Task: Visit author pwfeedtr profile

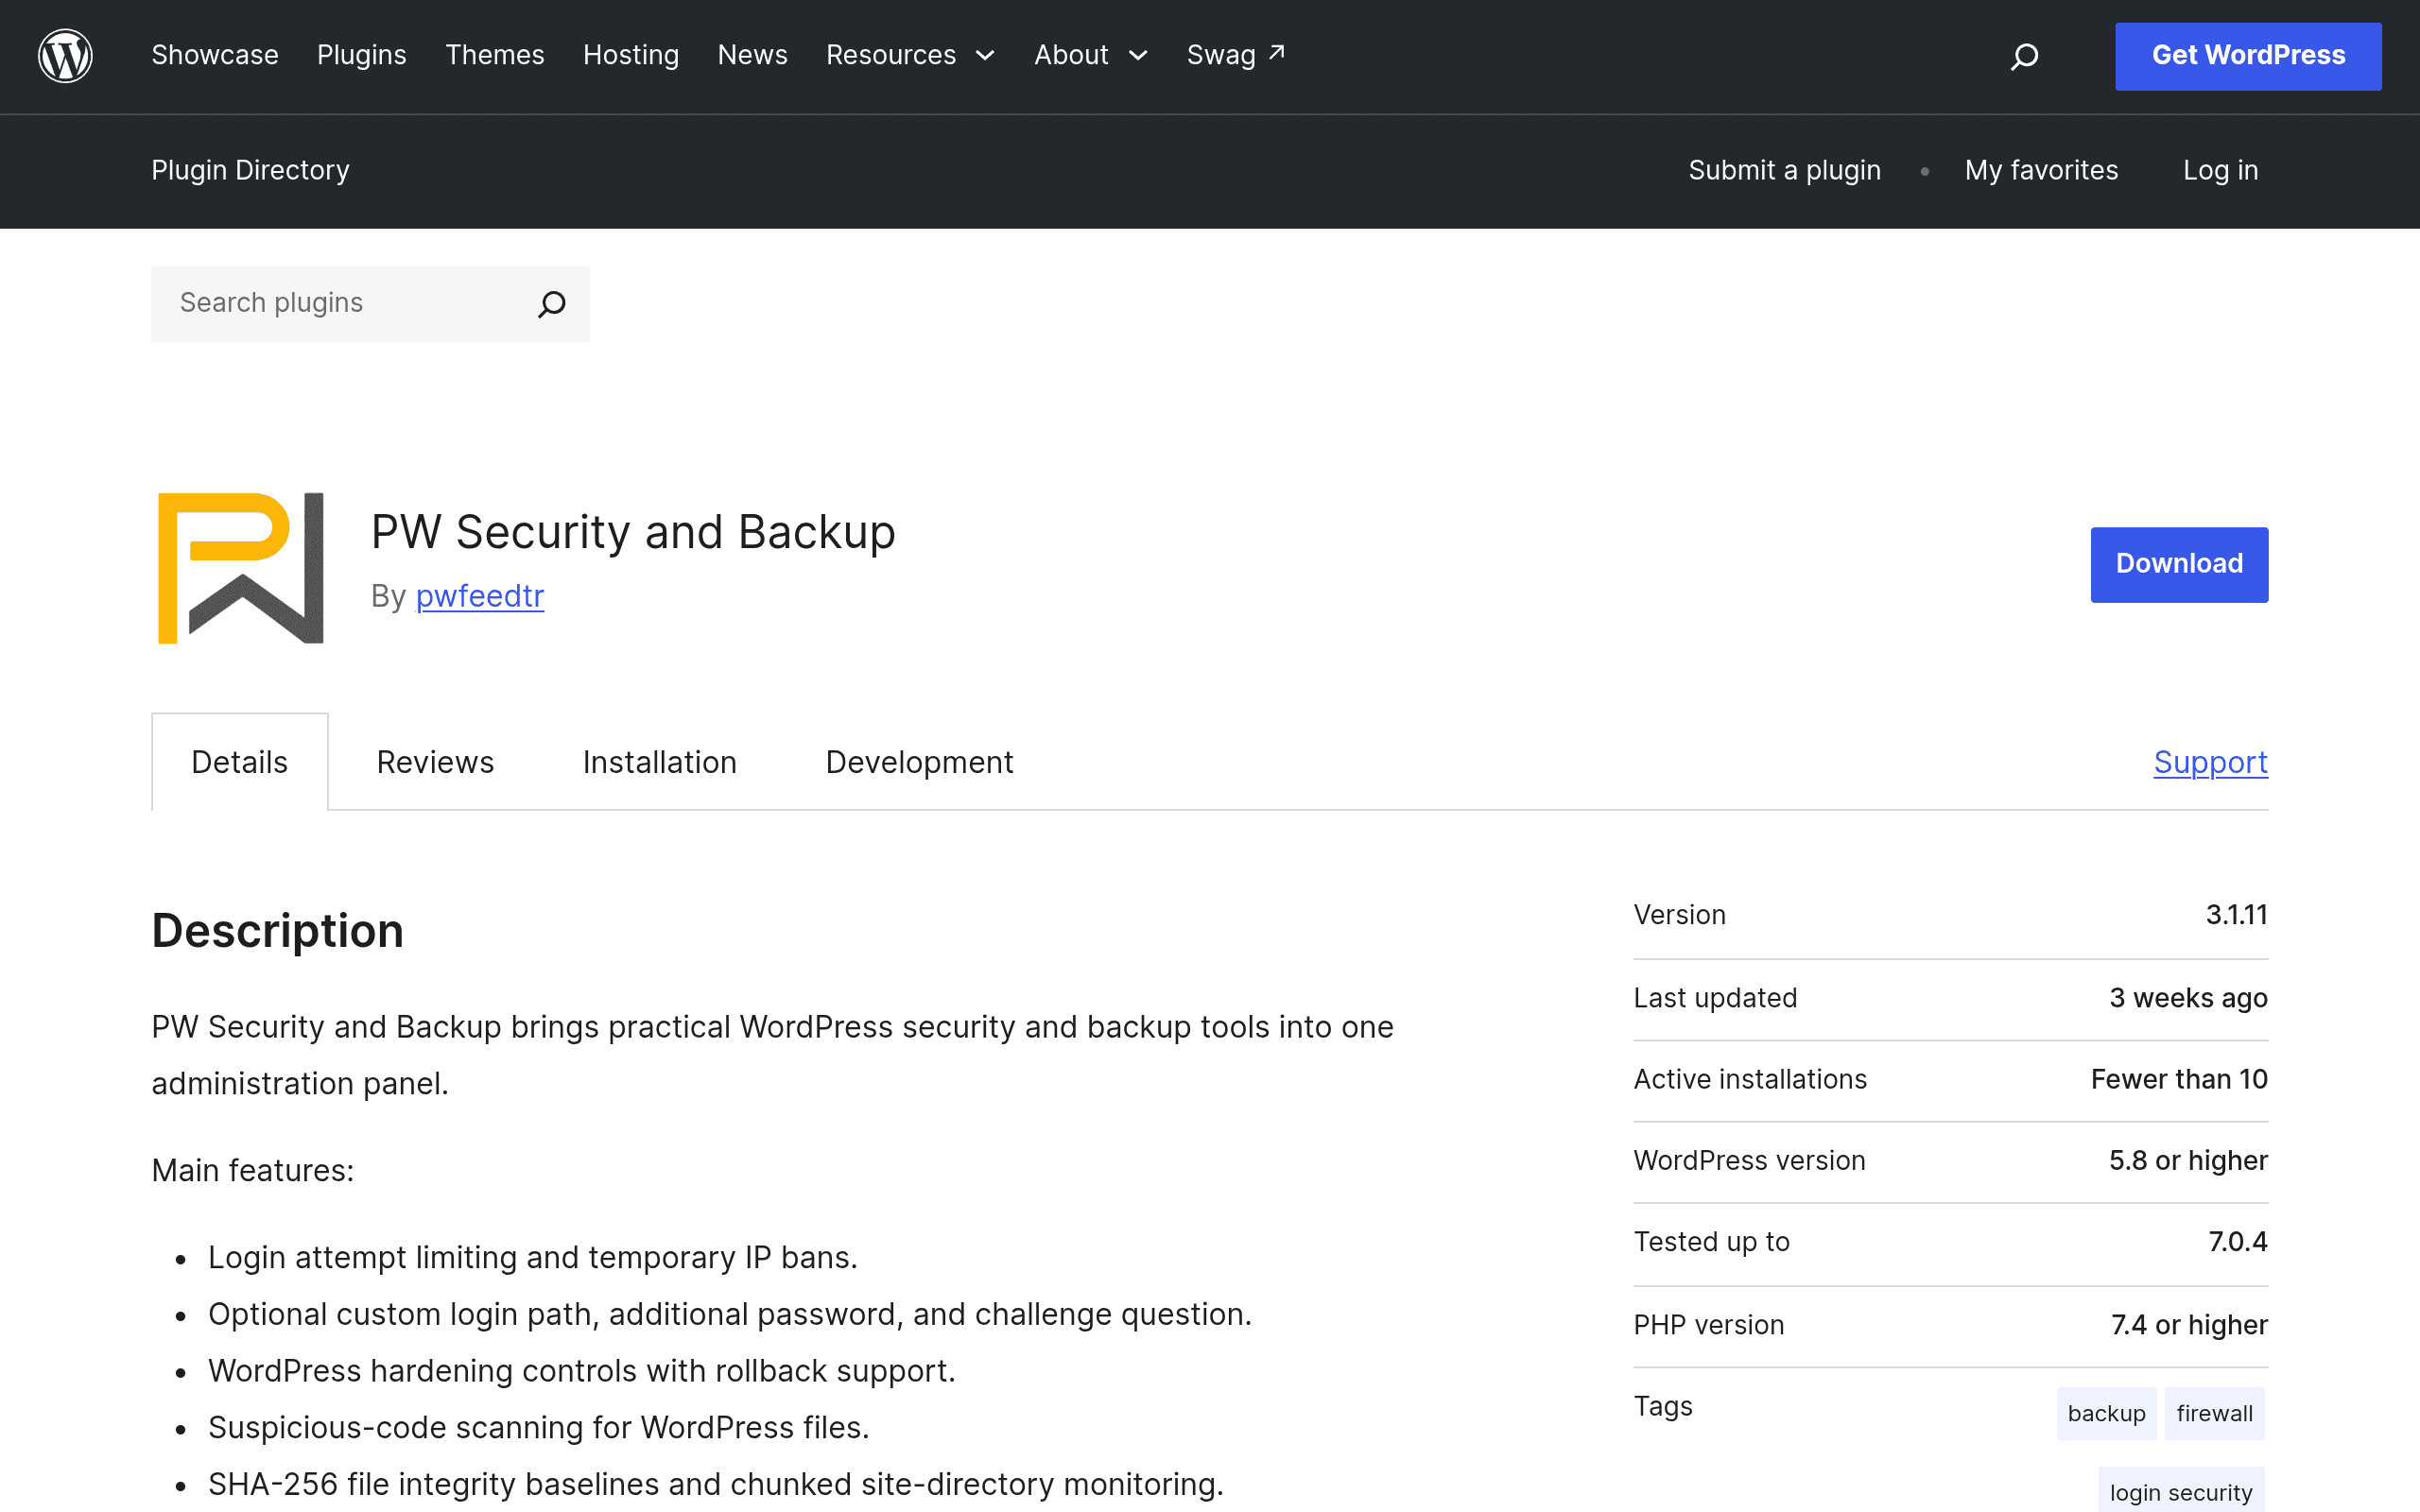Action: coord(480,596)
